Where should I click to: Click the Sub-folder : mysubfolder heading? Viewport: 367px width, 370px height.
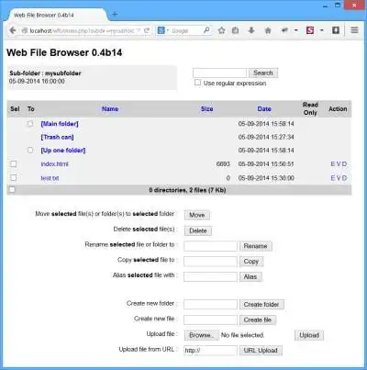tap(45, 73)
